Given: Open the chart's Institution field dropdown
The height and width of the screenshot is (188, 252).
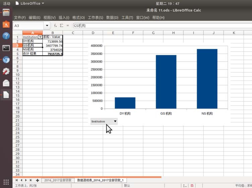Looking at the screenshot, I should pyautogui.click(x=115, y=121).
